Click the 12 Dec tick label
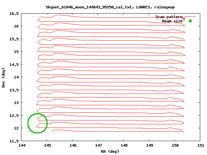The width and height of the screenshot is (207, 155). click(16, 128)
